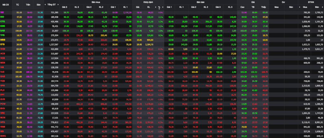Select the ACB stock symbol
The width and height of the screenshot is (324, 138).
[3, 54]
